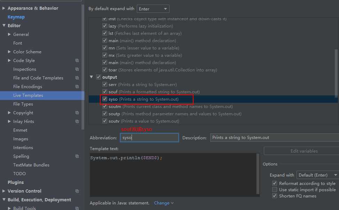
Task: Click Change link for applicable contexts
Action: [x=162, y=203]
